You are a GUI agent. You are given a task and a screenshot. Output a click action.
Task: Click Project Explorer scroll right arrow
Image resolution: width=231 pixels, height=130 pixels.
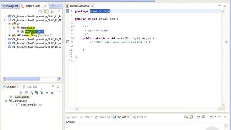click(59, 79)
